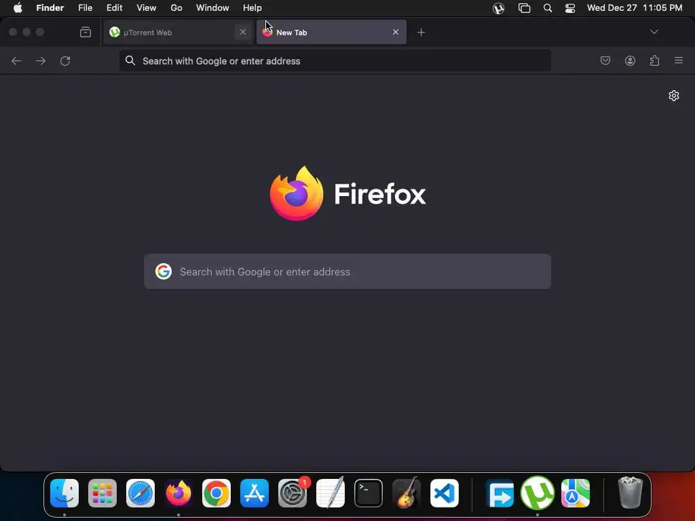Open the File menu

tap(85, 8)
